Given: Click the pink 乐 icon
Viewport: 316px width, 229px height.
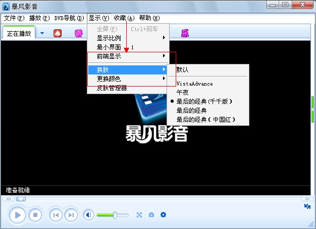Looking at the screenshot, I should (x=185, y=33).
